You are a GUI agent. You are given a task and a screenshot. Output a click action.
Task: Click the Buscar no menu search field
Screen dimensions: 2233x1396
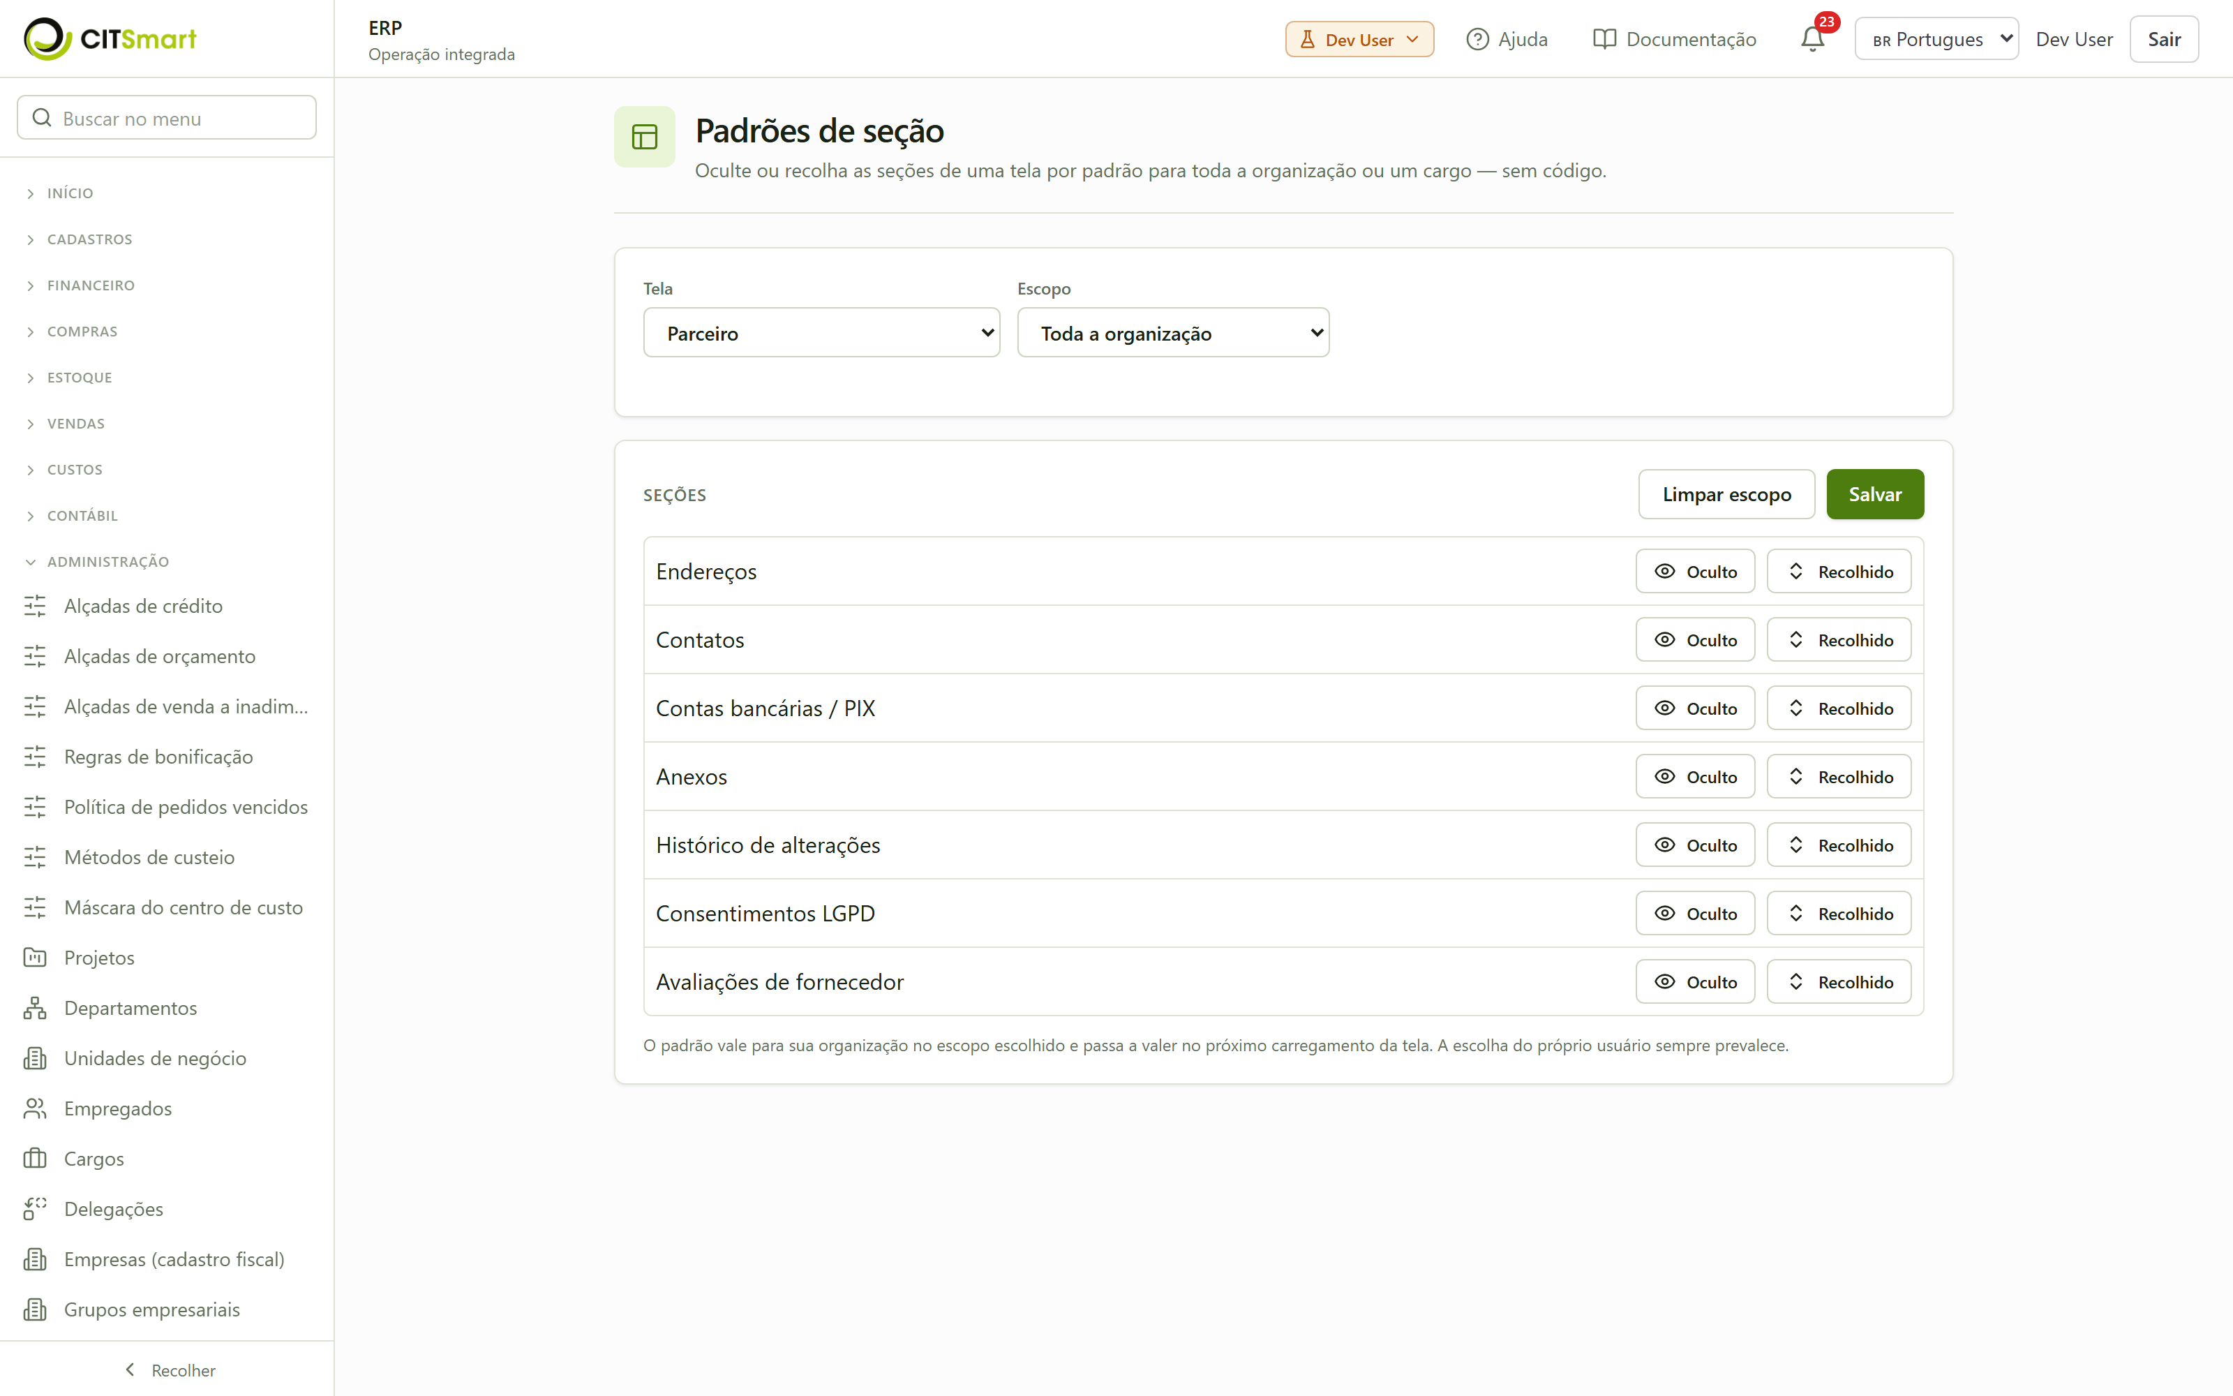point(167,117)
